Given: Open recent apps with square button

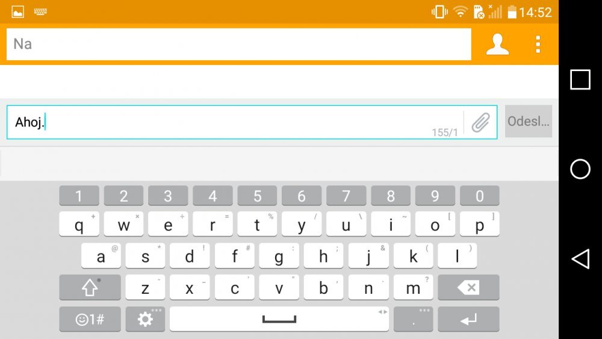Looking at the screenshot, I should pyautogui.click(x=580, y=79).
